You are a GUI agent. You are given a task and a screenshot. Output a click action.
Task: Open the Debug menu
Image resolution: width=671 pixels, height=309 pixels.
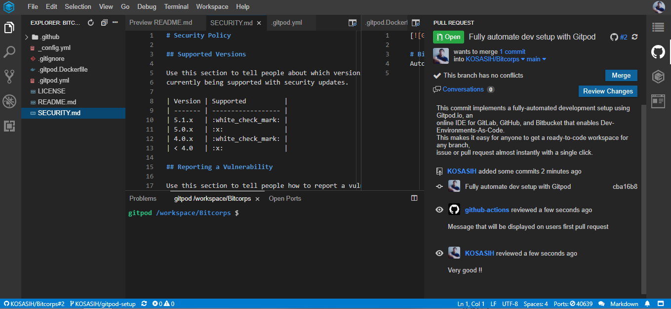click(x=147, y=7)
